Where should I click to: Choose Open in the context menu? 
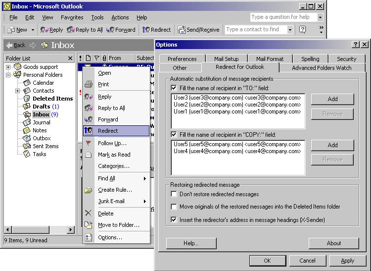116,73
